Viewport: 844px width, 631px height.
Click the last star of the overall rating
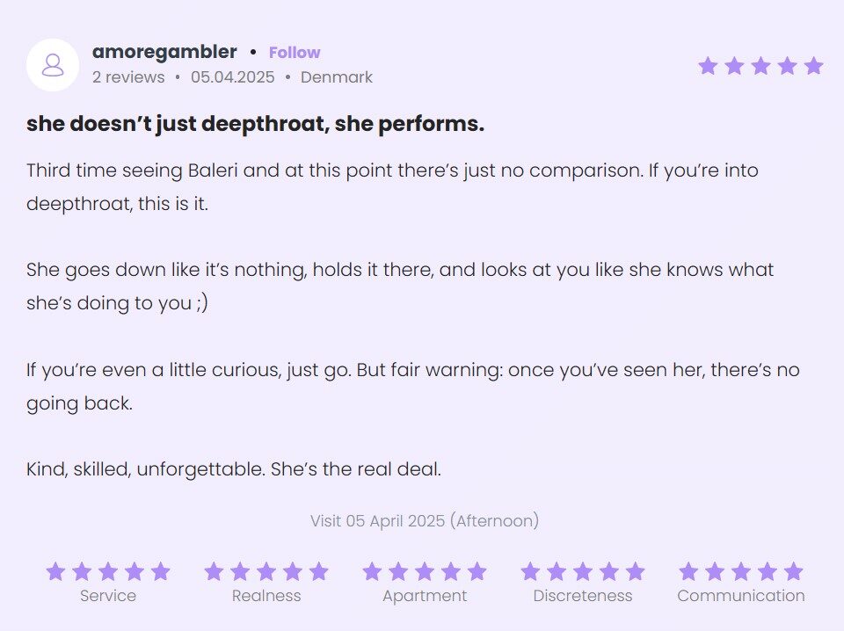pyautogui.click(x=813, y=66)
